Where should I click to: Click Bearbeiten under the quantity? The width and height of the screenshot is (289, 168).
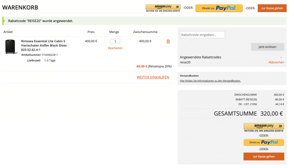pyautogui.click(x=115, y=48)
